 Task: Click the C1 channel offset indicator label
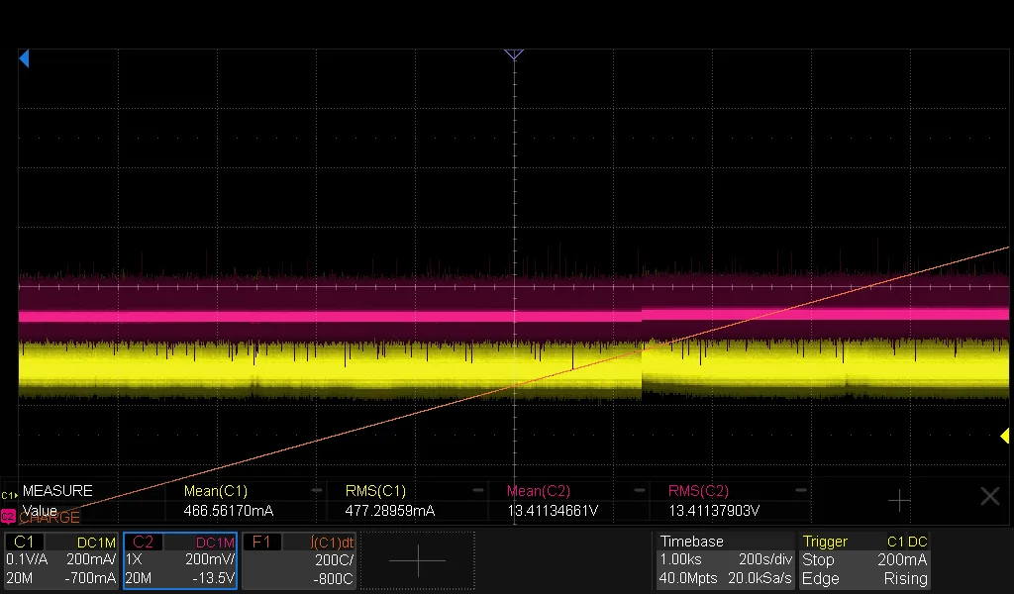pyautogui.click(x=8, y=496)
